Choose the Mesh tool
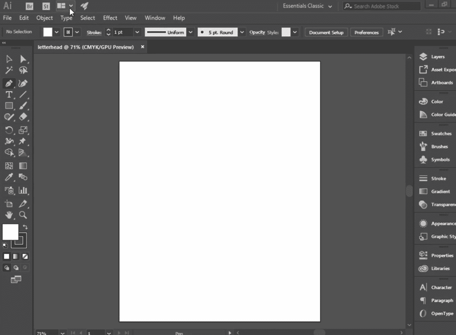Image resolution: width=456 pixels, height=335 pixels. coord(9,166)
